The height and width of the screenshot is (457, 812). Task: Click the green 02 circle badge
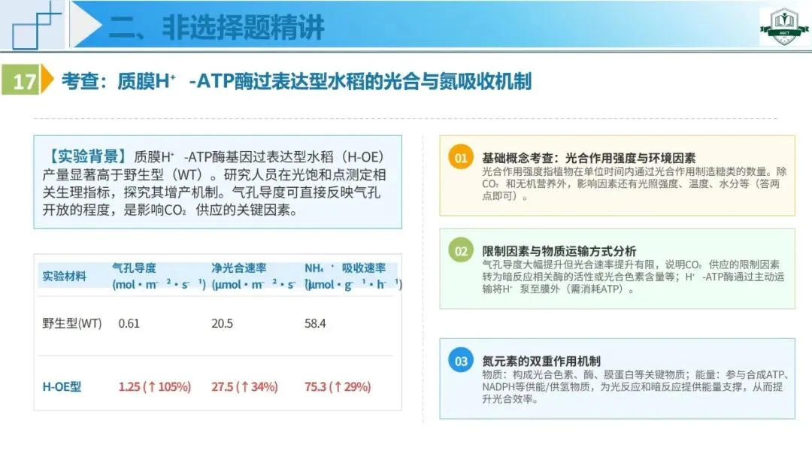pos(460,250)
